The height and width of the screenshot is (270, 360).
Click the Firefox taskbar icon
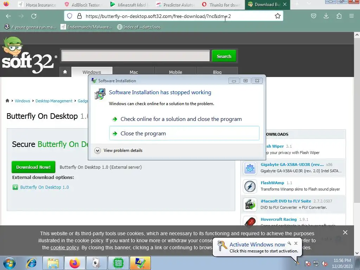[x=75, y=263]
